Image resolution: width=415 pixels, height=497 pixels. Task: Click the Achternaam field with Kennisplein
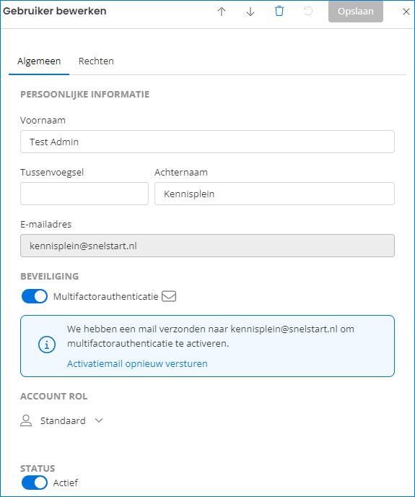coord(274,194)
